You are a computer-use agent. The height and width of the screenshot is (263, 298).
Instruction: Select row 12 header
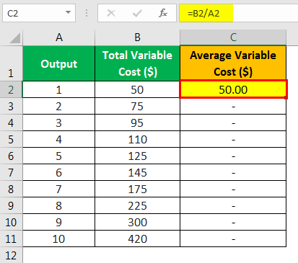[x=11, y=255]
